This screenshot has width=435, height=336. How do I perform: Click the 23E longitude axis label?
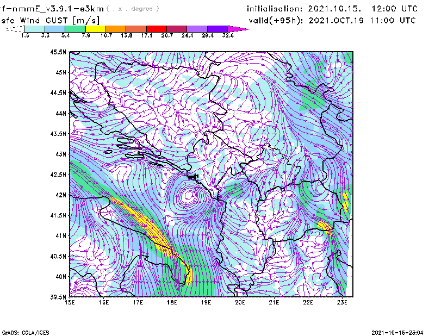click(342, 302)
